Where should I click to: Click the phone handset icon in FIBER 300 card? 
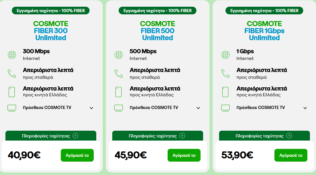tap(12, 74)
